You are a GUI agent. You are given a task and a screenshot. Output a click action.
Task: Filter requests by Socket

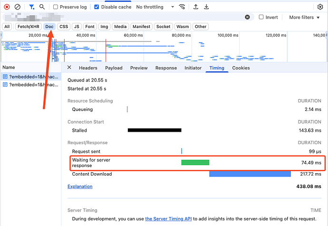click(164, 27)
